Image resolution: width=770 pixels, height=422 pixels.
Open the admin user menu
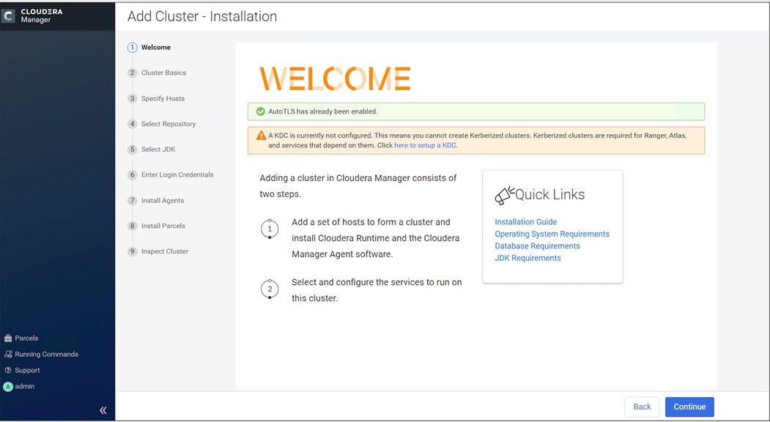click(19, 387)
